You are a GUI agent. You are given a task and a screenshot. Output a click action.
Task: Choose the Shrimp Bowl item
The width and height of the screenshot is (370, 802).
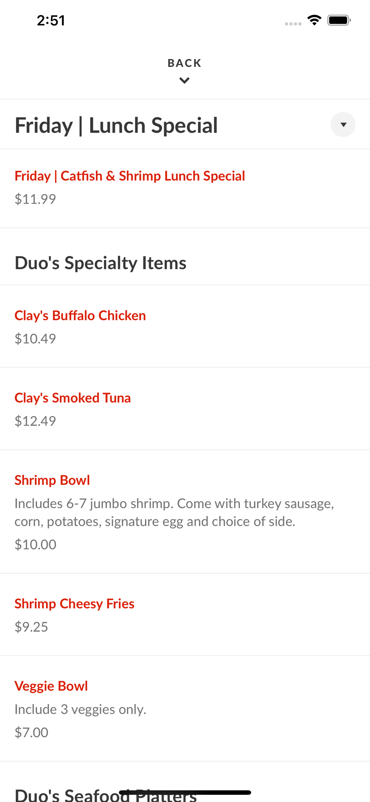click(52, 480)
